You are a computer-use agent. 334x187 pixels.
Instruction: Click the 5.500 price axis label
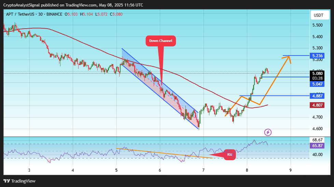(x=317, y=25)
